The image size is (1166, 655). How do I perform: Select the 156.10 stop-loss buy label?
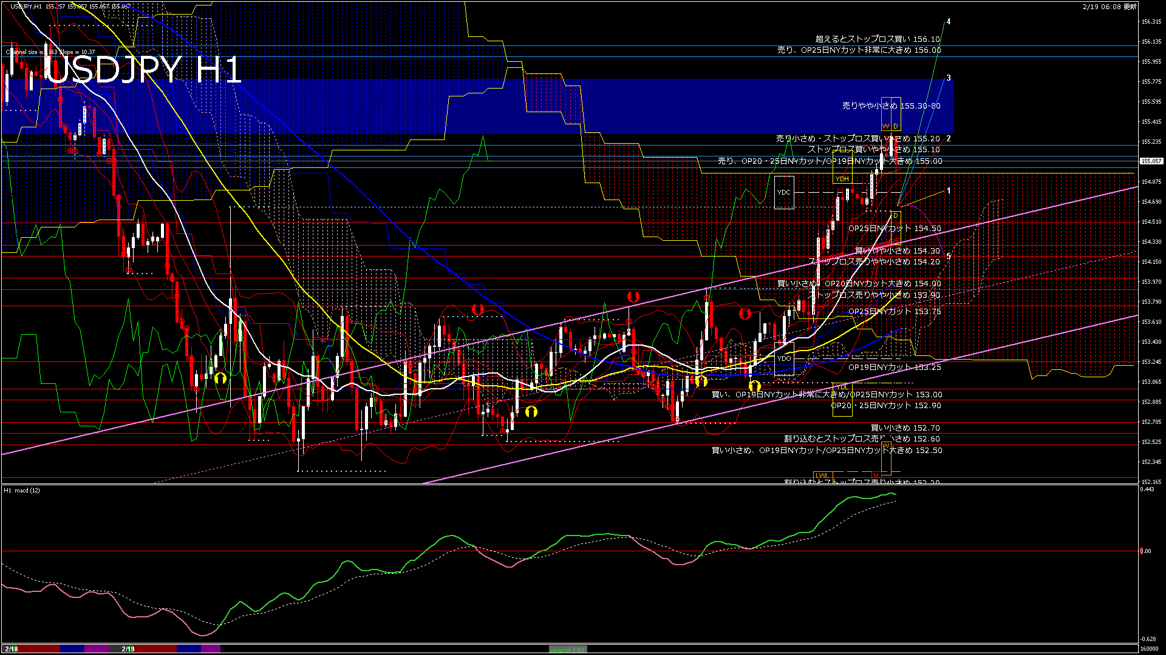coord(877,39)
